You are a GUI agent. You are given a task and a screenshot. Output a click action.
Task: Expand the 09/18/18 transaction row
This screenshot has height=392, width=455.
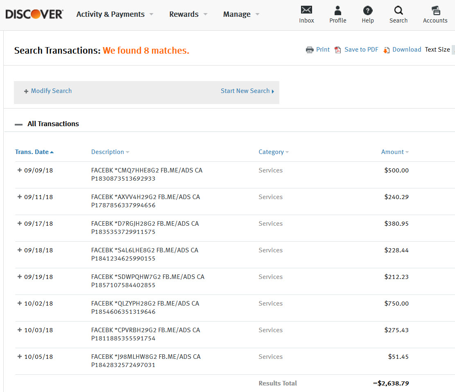(19, 250)
